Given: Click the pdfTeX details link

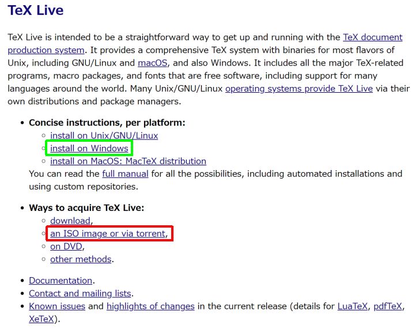Looking at the screenshot, I should point(387,306).
